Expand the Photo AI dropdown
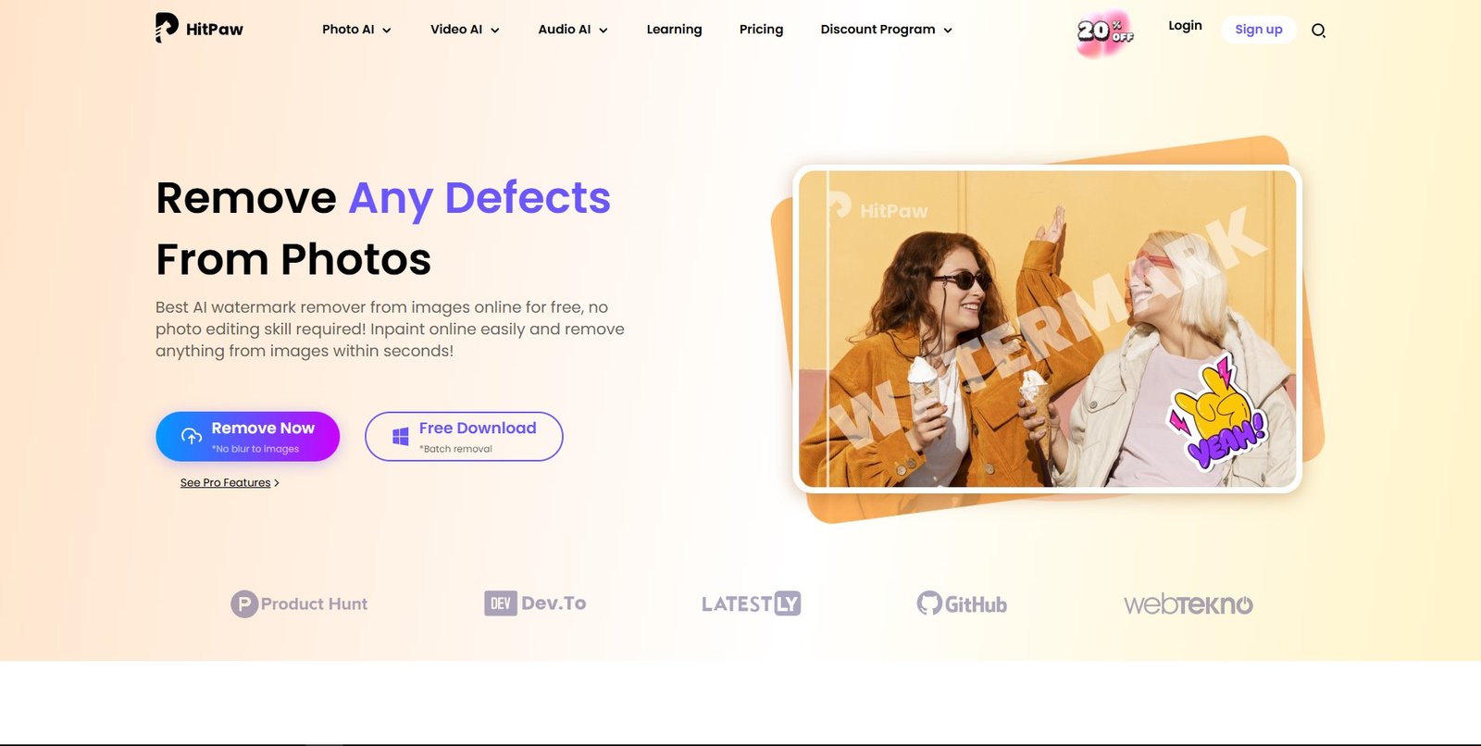The width and height of the screenshot is (1481, 746). tap(356, 30)
